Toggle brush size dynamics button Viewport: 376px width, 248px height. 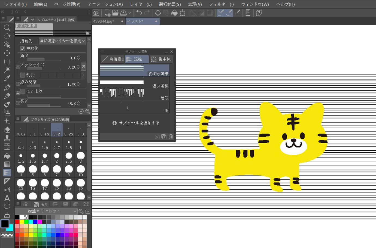coord(83,67)
